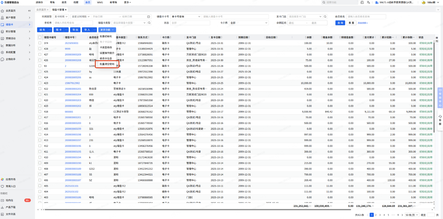443x219 pixels.
Task: Click the 重置 reset button
Action: (351, 23)
